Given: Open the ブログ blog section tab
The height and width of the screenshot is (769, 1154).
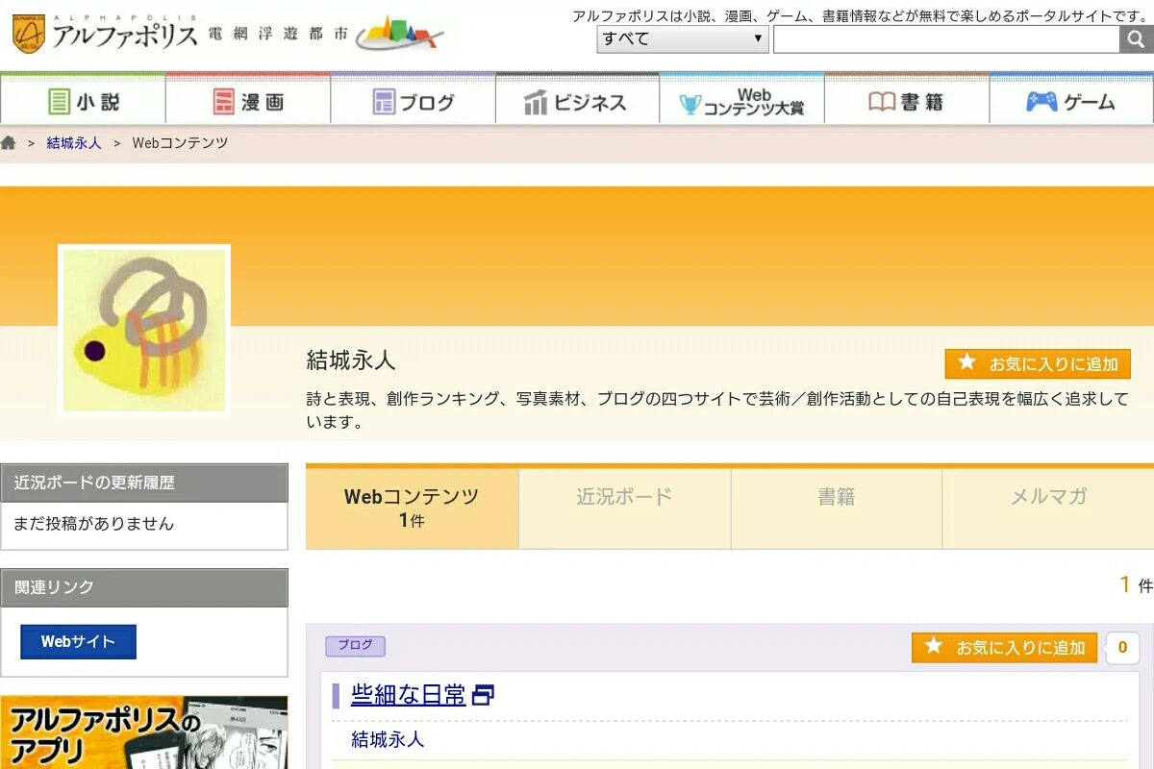Looking at the screenshot, I should pos(414,101).
